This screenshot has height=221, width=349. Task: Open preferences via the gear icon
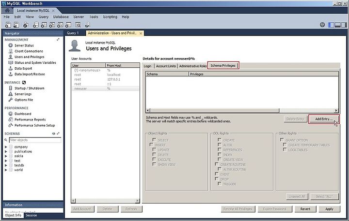coord(322,25)
